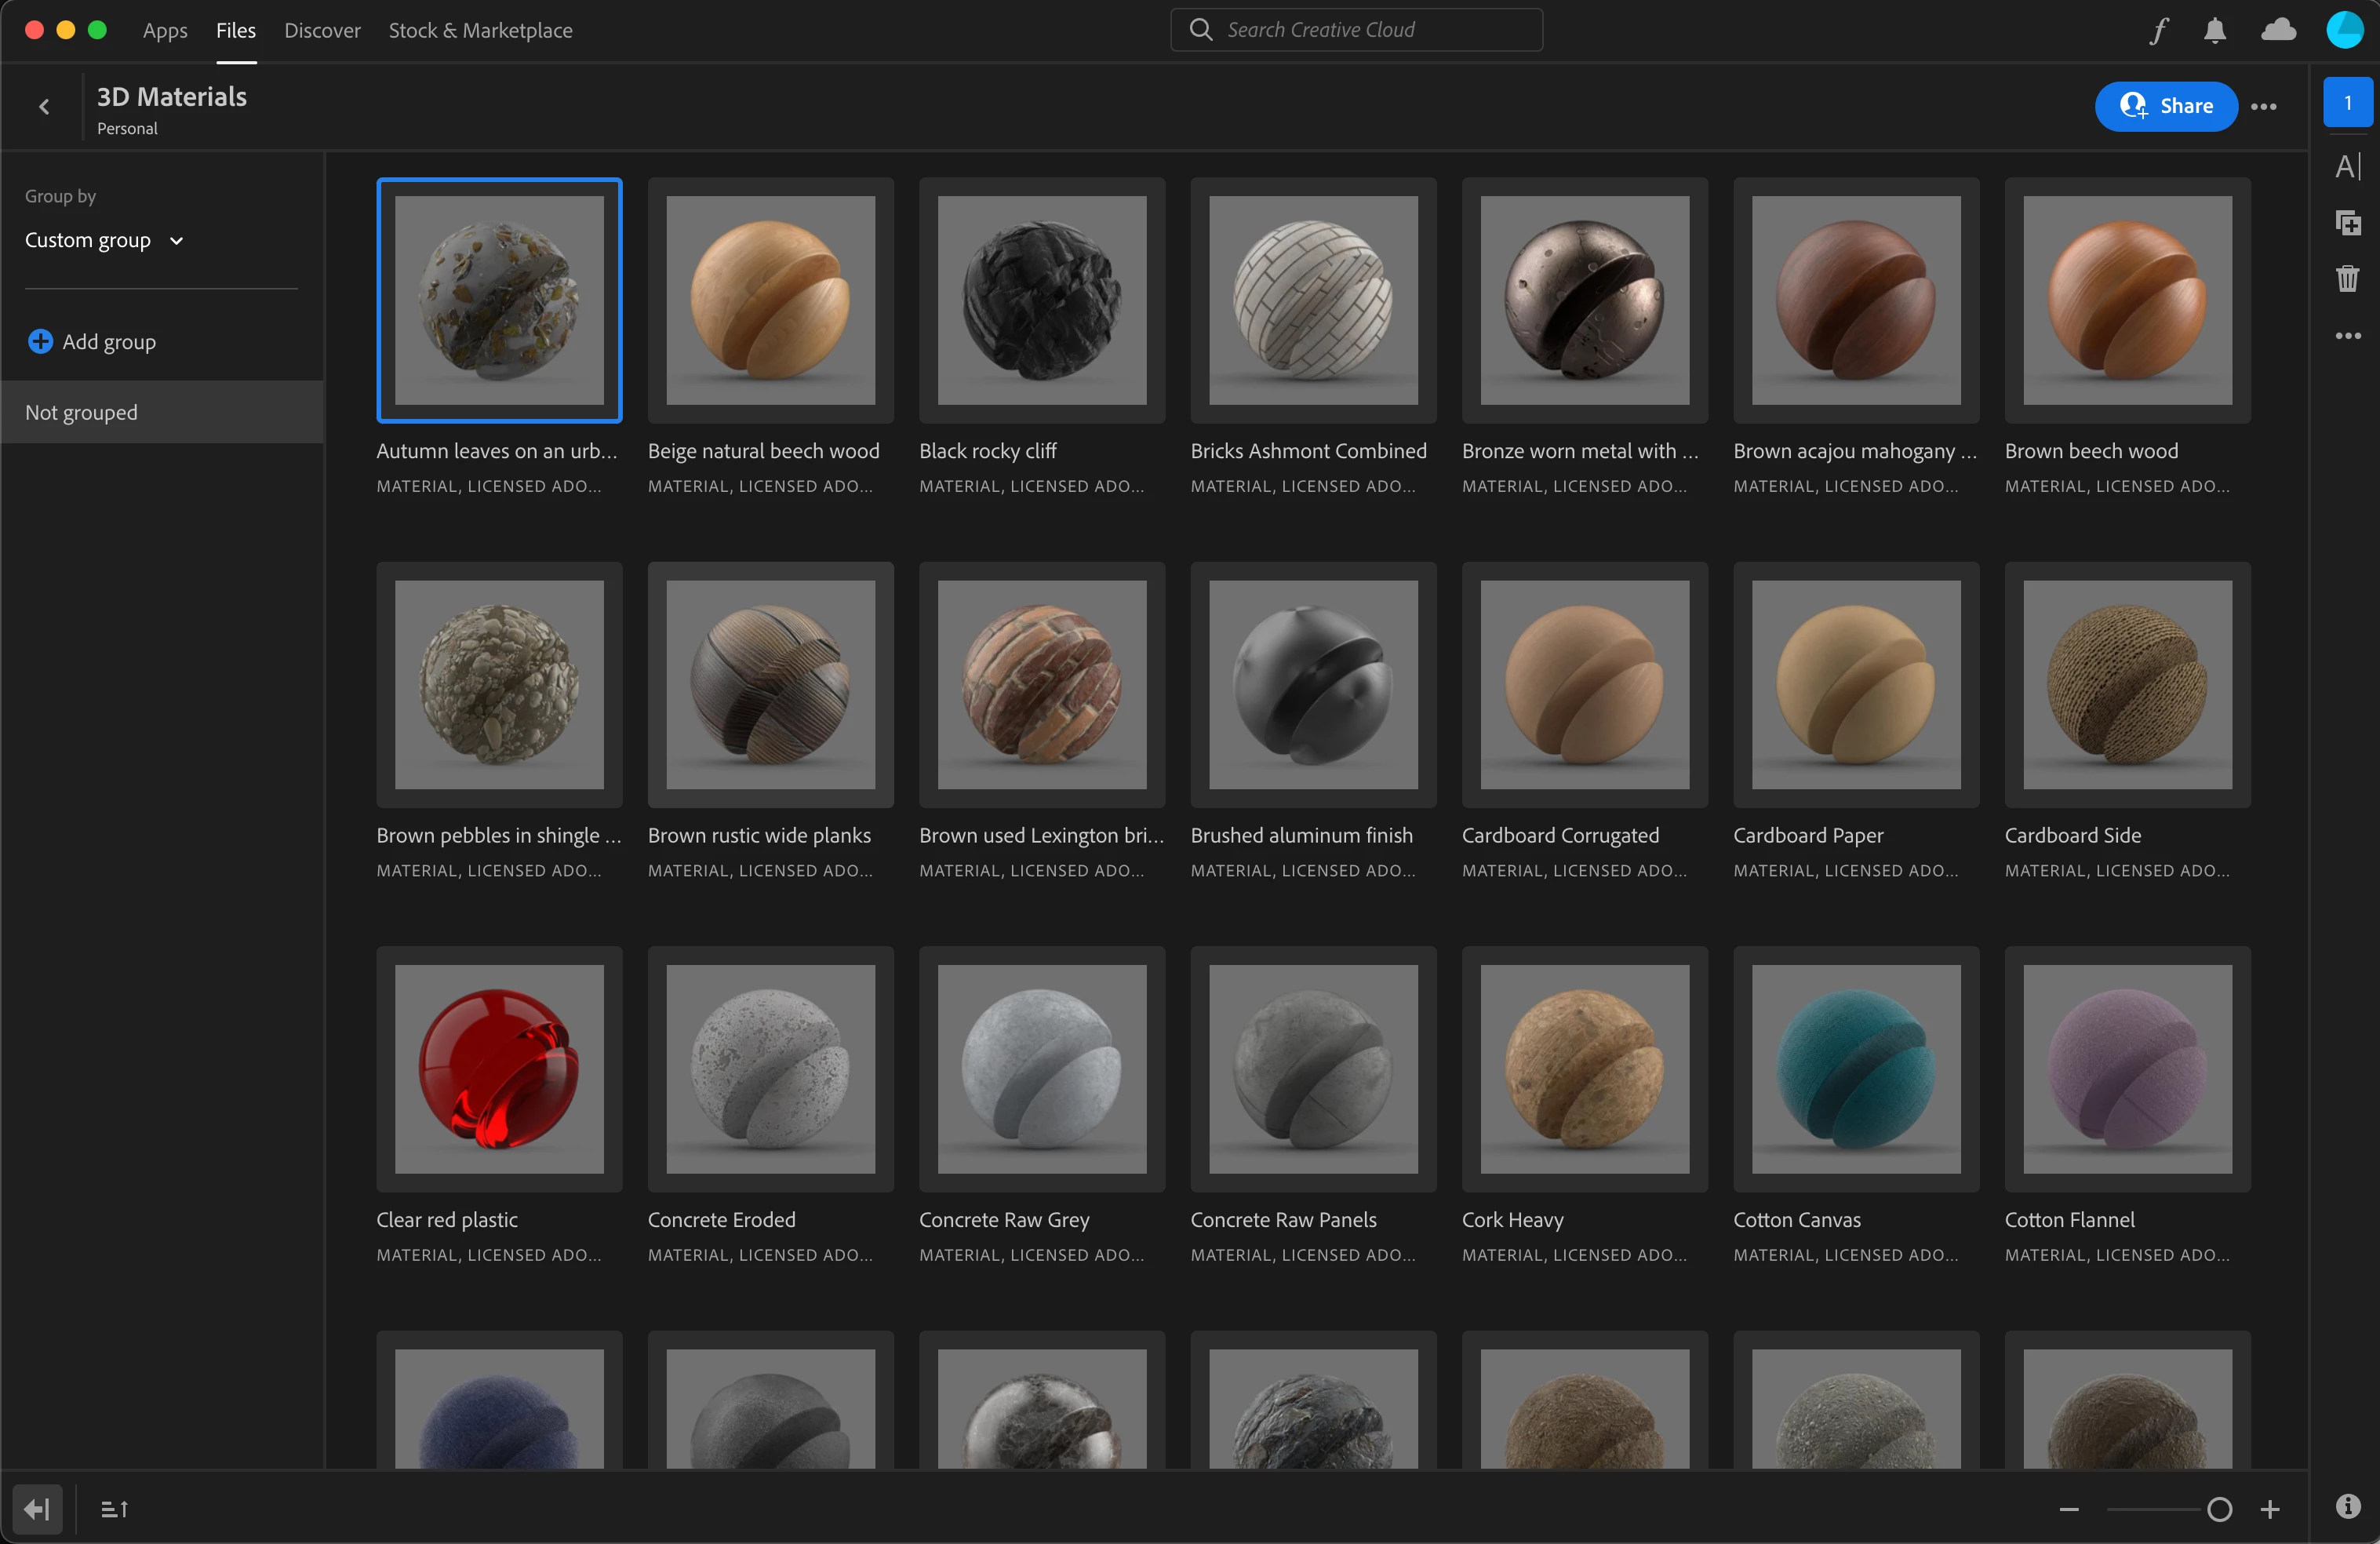2380x1544 pixels.
Task: Go back with the left arrow
Action: coord(44,107)
